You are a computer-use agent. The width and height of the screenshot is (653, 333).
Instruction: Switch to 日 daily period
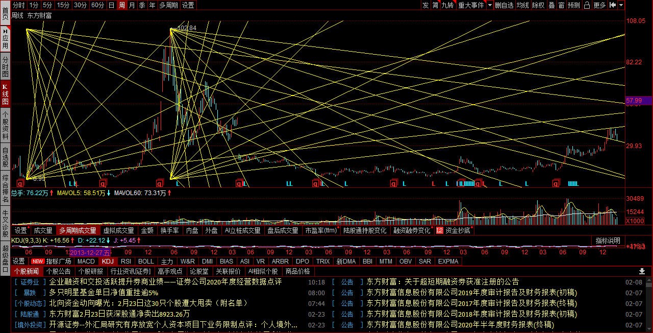(111, 5)
